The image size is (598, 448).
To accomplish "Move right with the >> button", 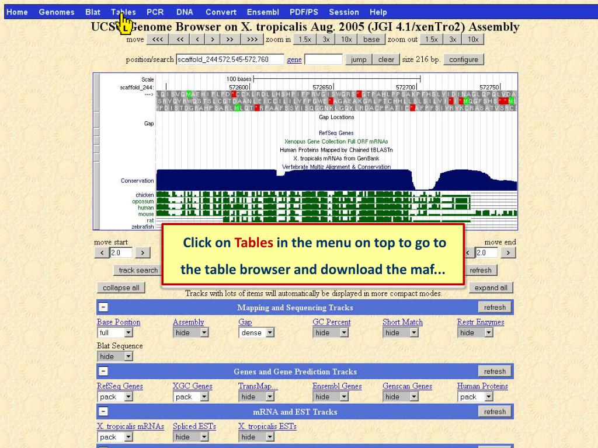I will [x=230, y=39].
